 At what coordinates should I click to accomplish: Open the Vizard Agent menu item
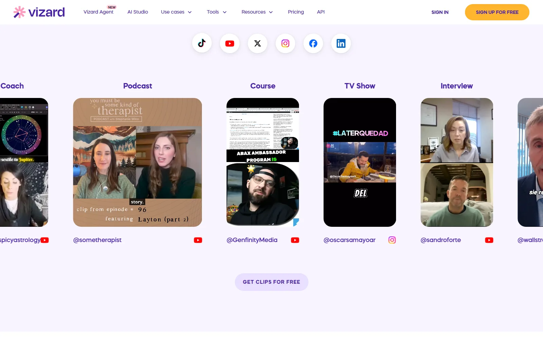(98, 12)
